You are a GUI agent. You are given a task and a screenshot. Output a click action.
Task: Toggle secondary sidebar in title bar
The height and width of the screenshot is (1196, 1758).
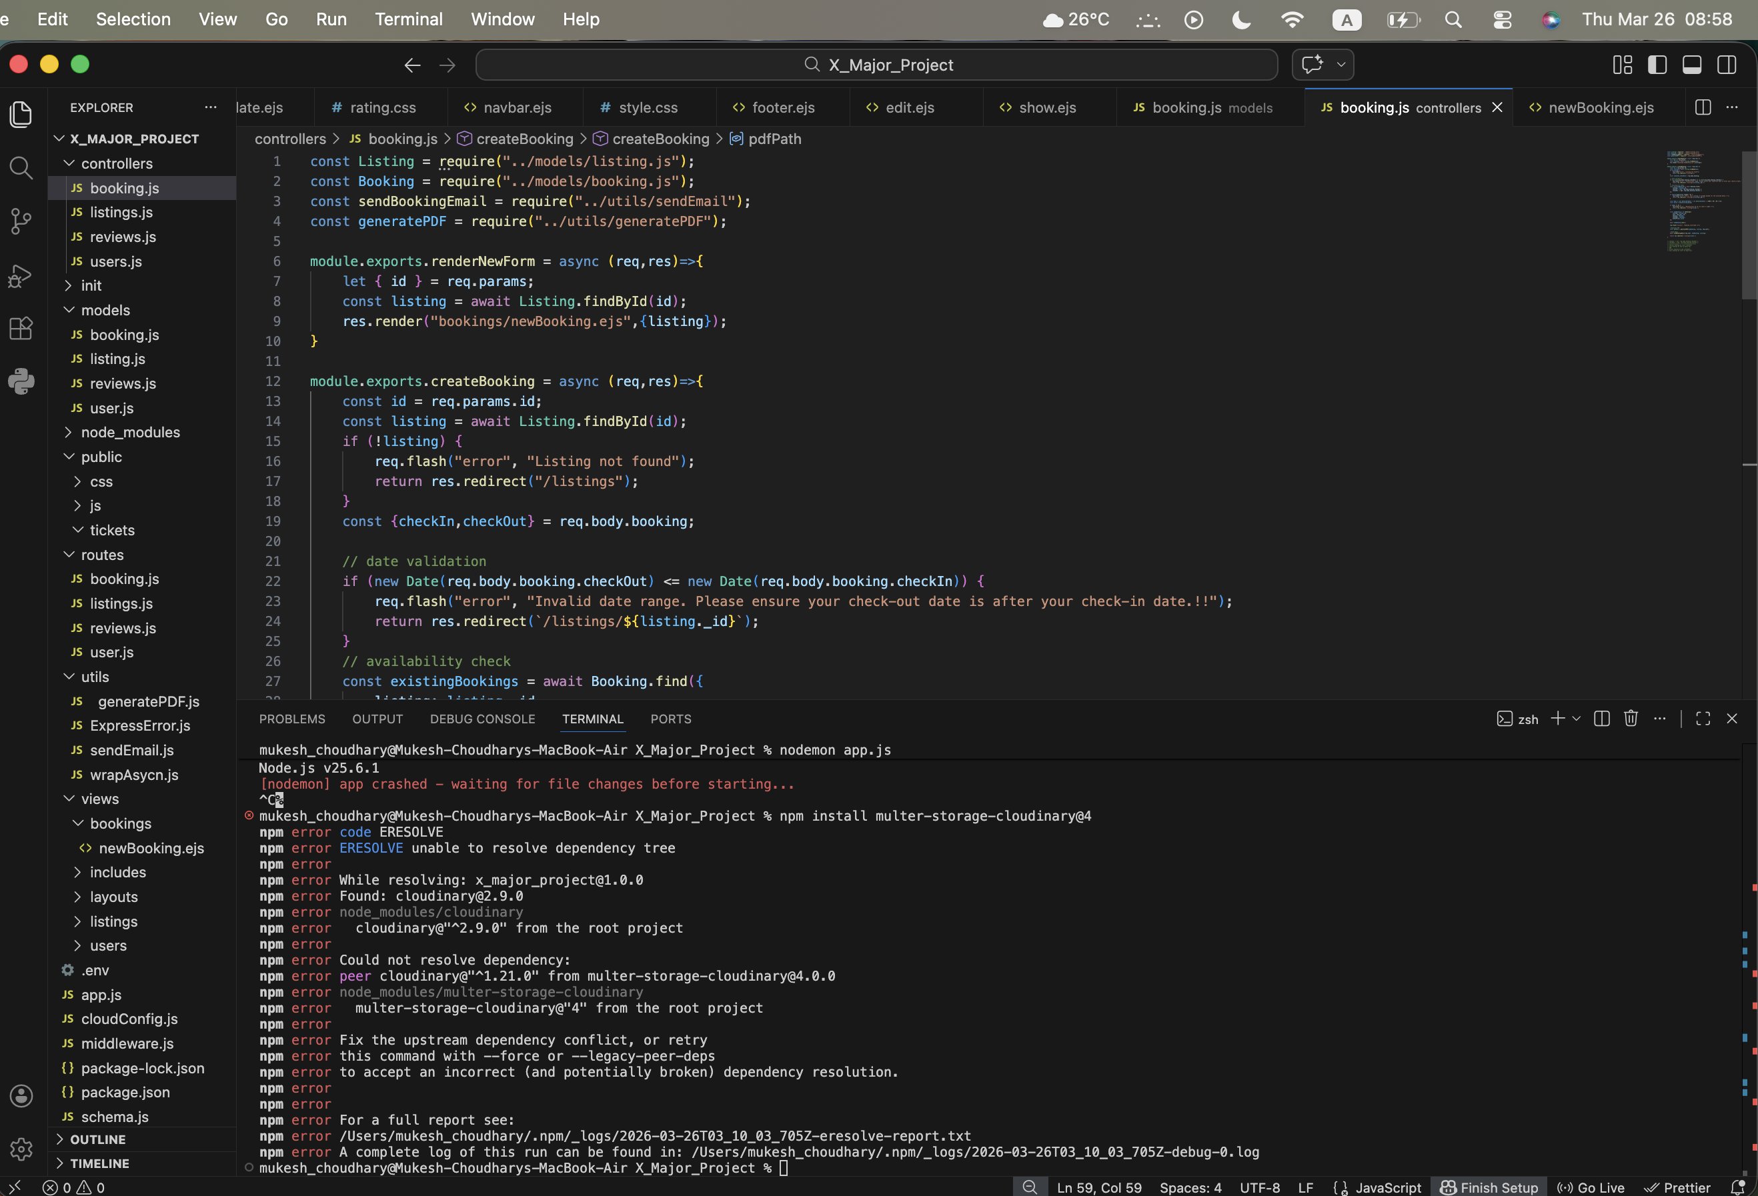coord(1726,65)
